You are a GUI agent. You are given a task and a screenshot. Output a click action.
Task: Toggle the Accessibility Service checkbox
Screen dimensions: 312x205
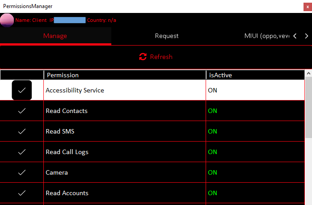tap(21, 90)
